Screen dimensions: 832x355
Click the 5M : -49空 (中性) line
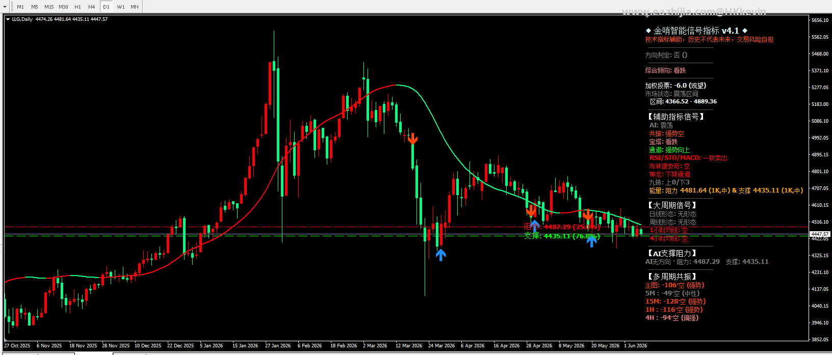pyautogui.click(x=672, y=293)
